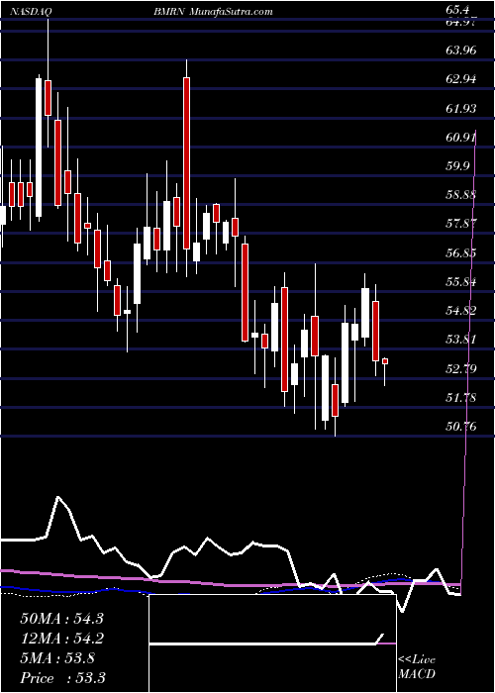Select the 55.84 price axis label
Screen dimensions: 495x693
coord(461,281)
